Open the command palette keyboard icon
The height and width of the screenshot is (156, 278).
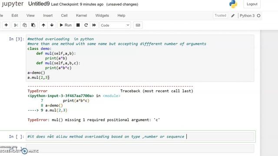point(138,25)
